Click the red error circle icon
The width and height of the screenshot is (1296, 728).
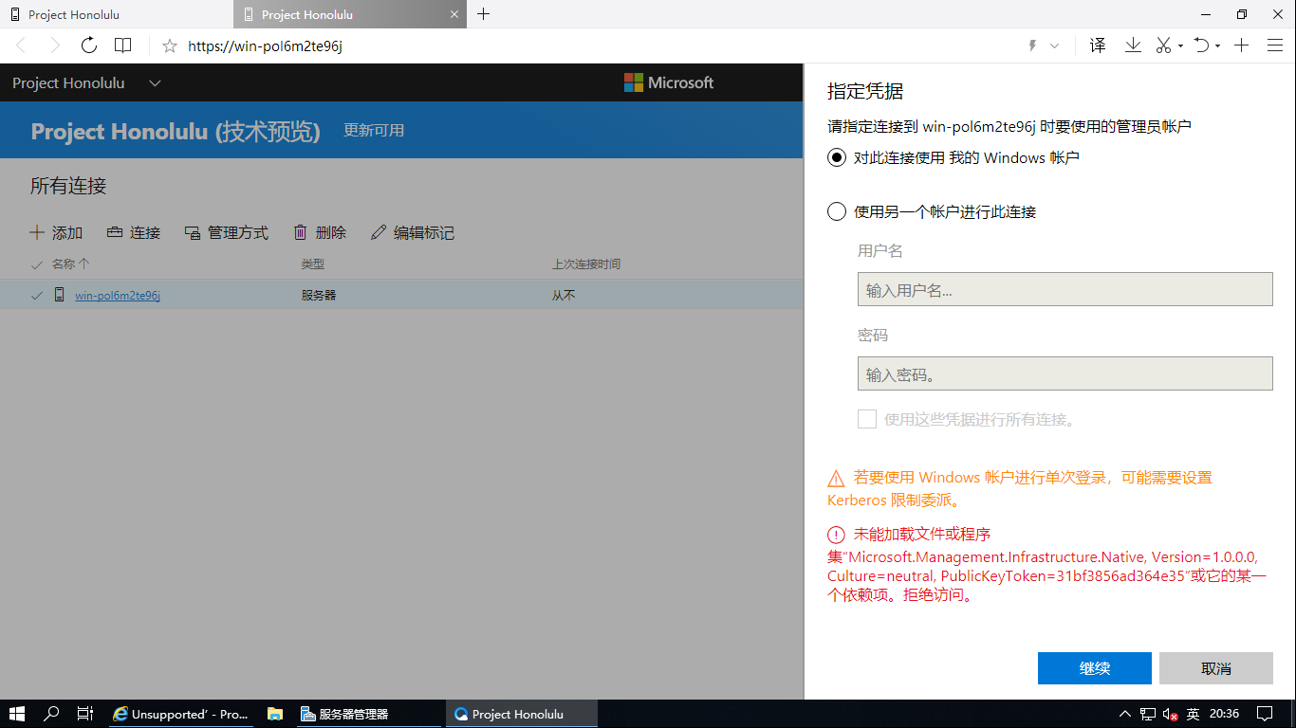click(x=836, y=534)
